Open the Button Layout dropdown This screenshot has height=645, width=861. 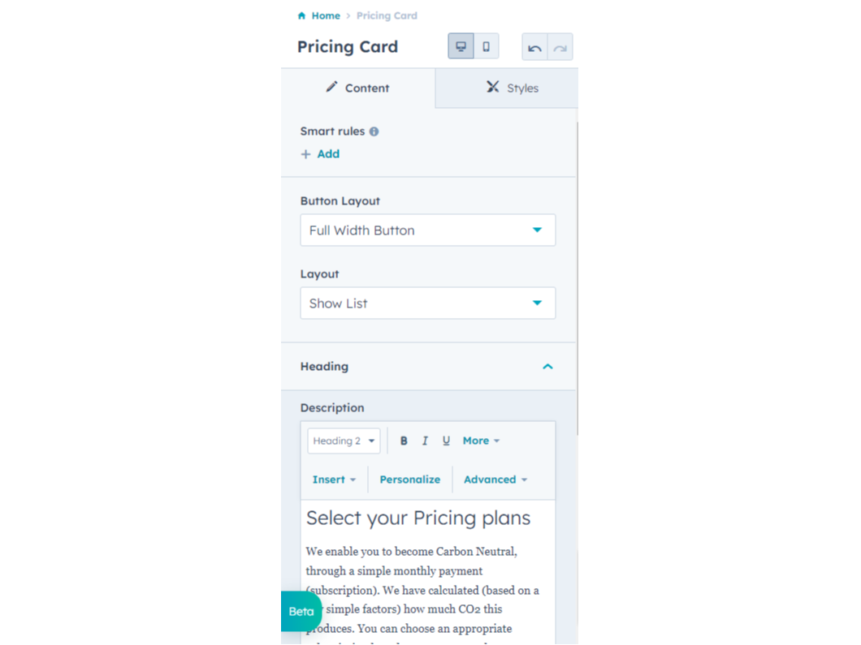coord(427,230)
